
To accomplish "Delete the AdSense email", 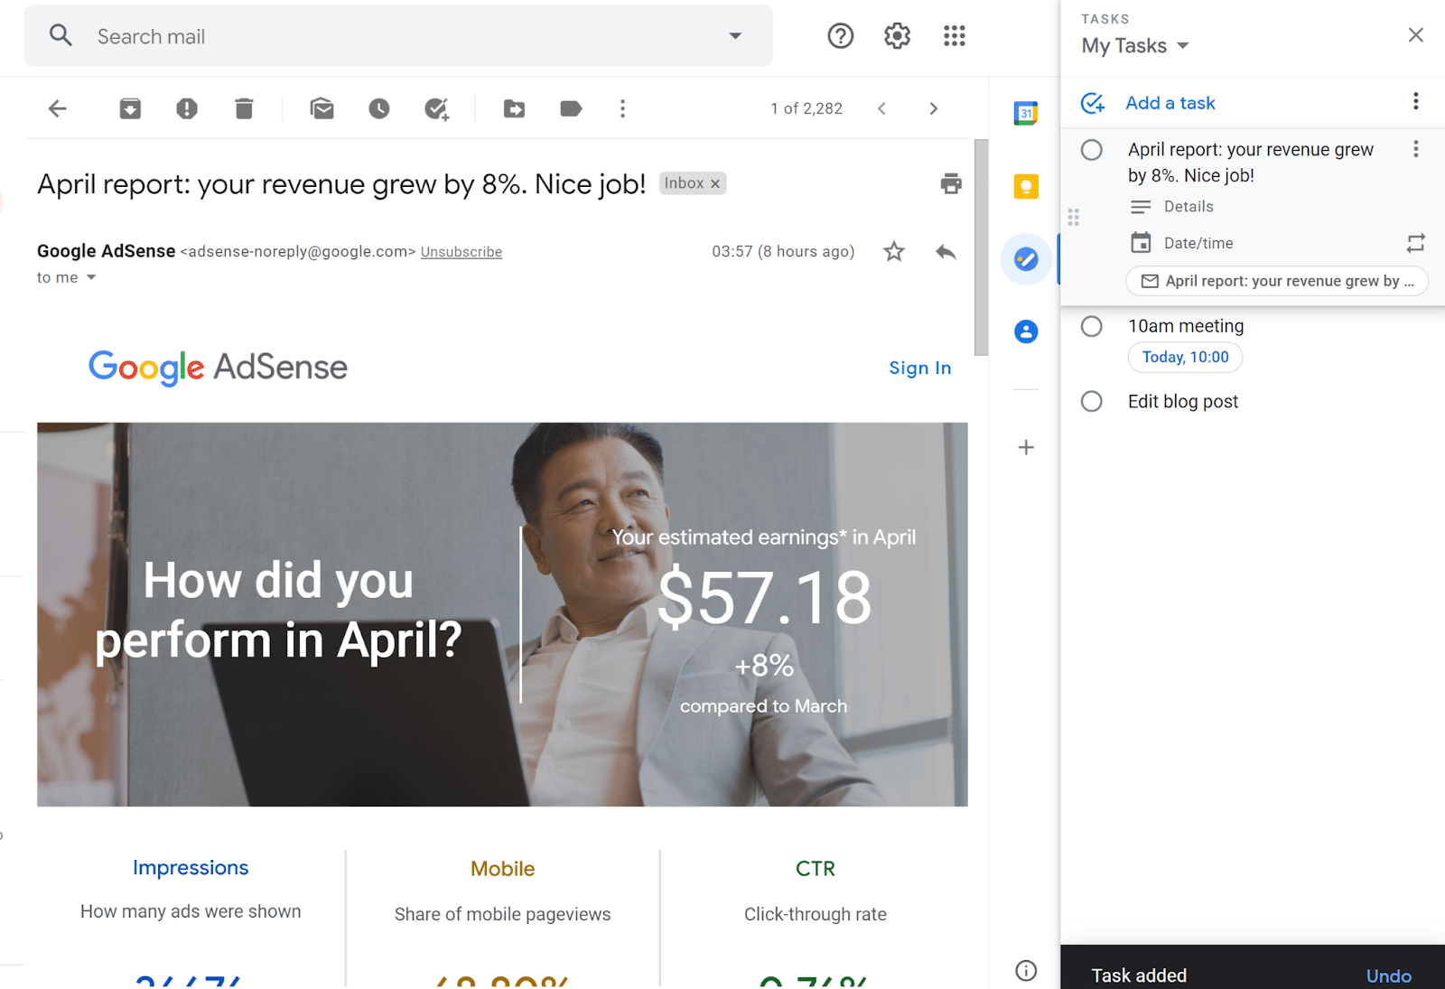I will click(242, 108).
